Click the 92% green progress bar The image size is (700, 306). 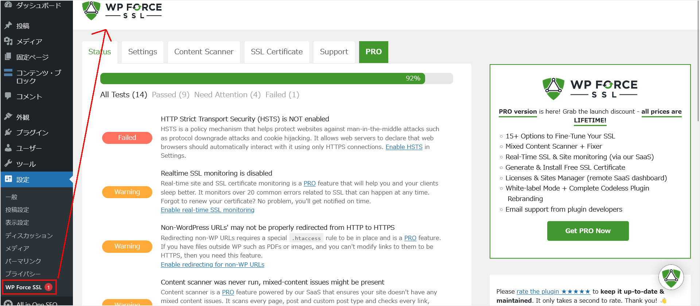point(262,78)
